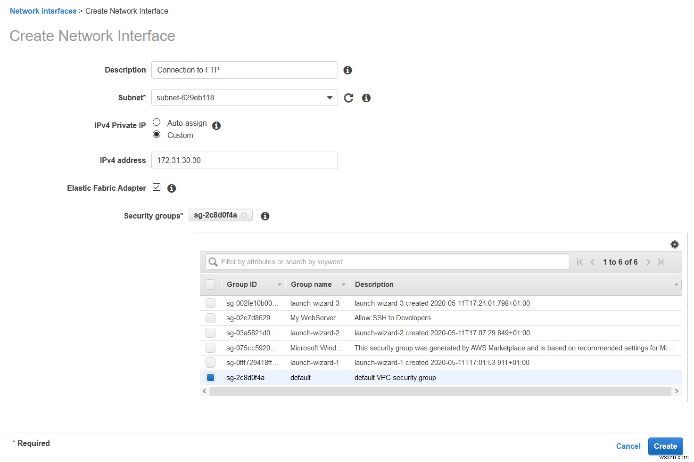Image resolution: width=694 pixels, height=462 pixels.
Task: Jump to the last page of security groups
Action: tap(661, 262)
